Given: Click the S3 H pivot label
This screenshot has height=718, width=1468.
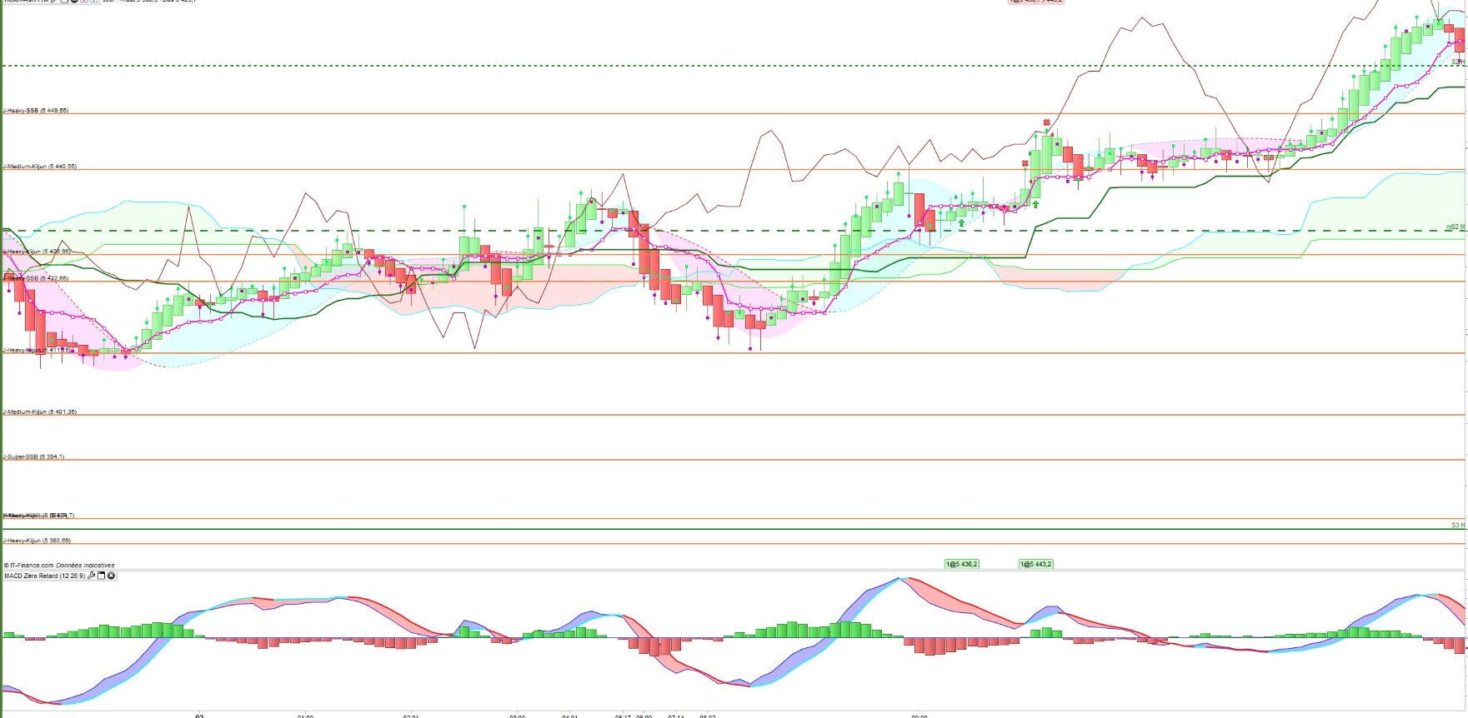Looking at the screenshot, I should coord(1457,525).
